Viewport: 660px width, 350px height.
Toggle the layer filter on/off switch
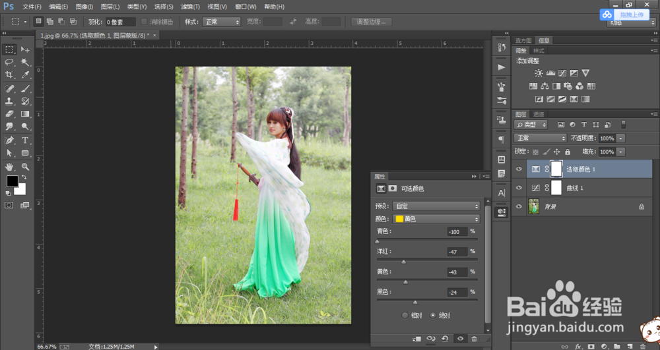click(x=624, y=125)
